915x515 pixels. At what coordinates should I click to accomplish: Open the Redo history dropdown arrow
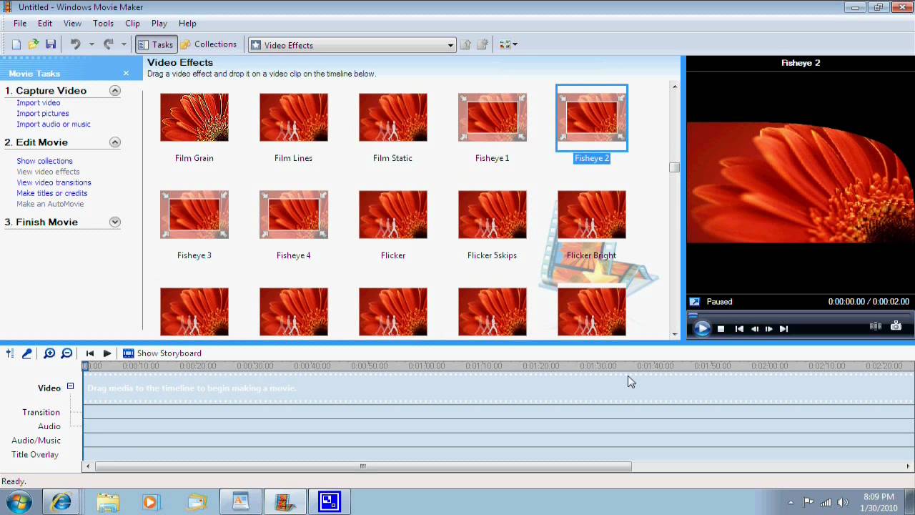point(124,44)
